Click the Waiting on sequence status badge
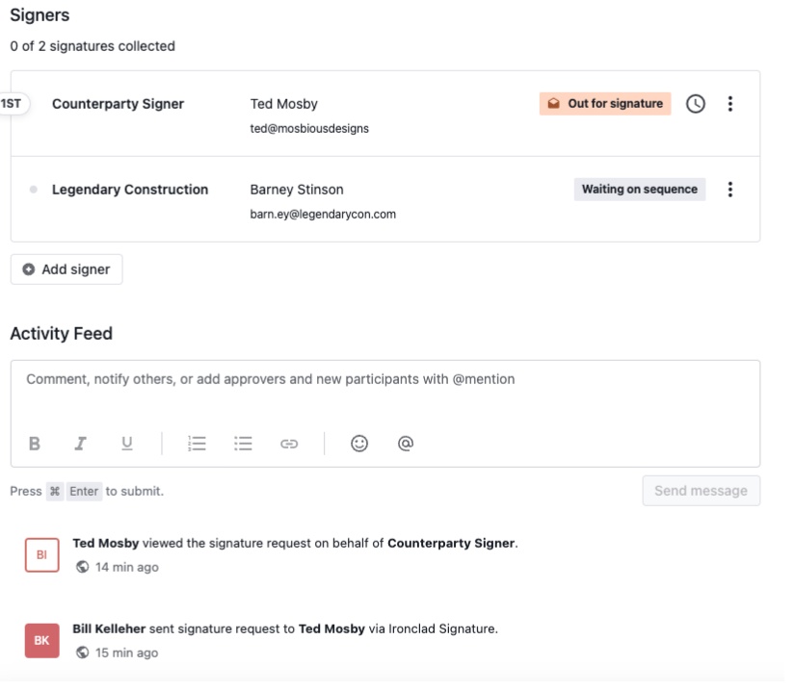Viewport: 794px width, 691px height. 640,190
